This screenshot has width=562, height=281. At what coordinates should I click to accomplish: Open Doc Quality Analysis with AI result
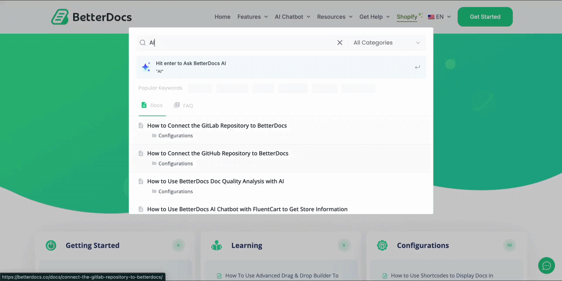click(216, 181)
